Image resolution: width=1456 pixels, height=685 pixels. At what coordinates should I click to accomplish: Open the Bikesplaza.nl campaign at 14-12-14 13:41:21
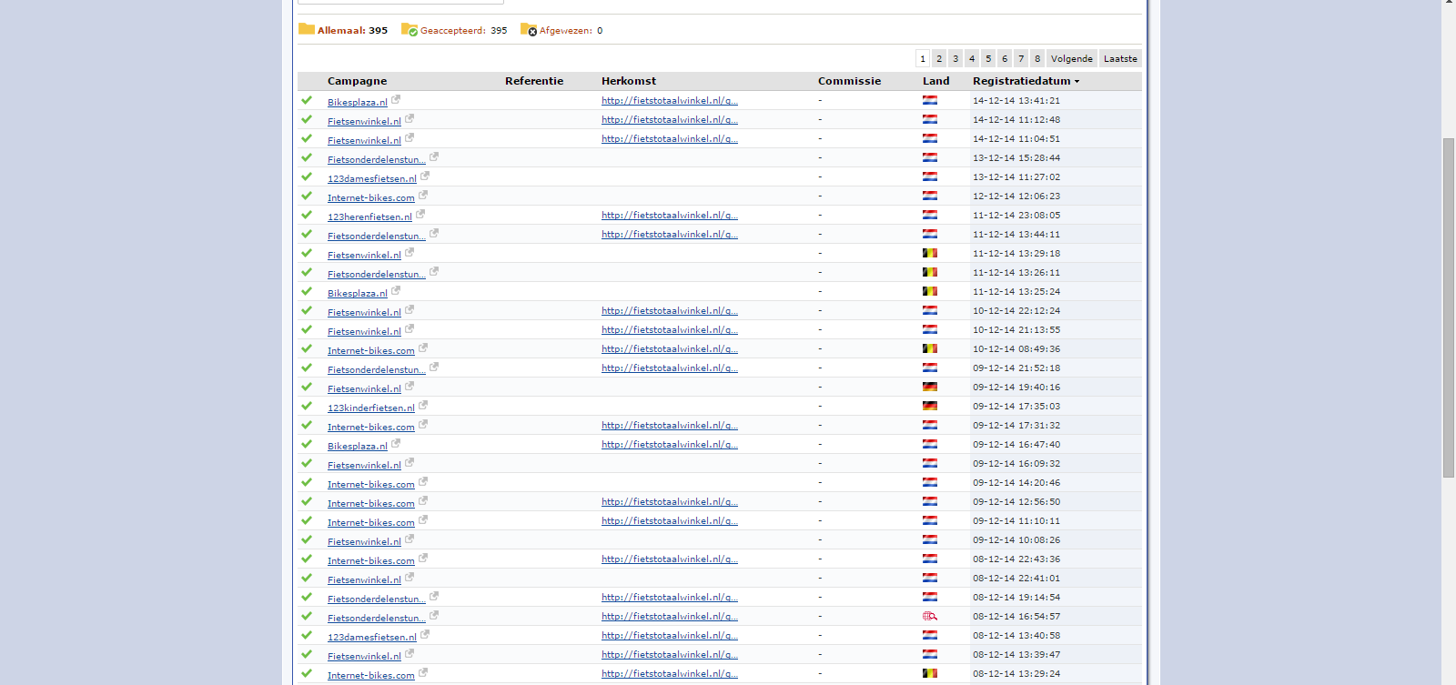pos(358,102)
